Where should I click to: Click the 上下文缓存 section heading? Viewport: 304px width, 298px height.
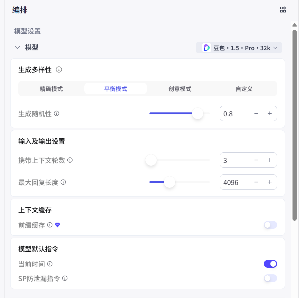[x=35, y=210]
